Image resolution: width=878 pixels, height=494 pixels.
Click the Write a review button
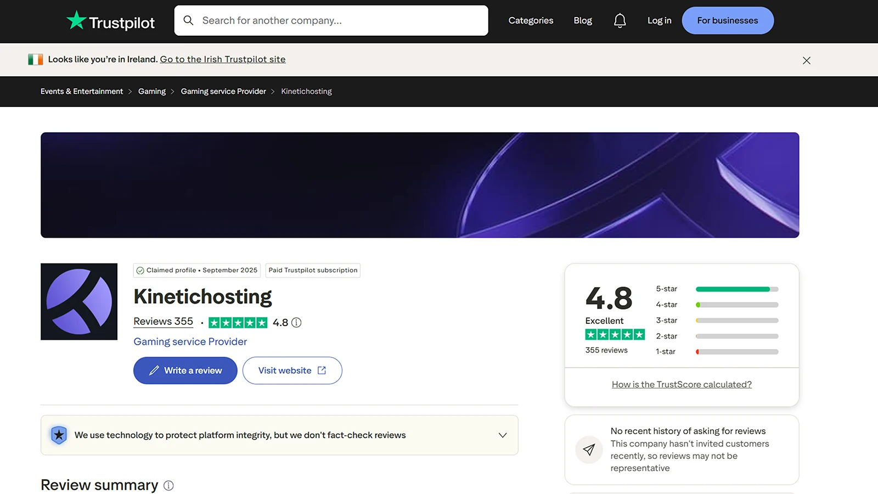(185, 370)
